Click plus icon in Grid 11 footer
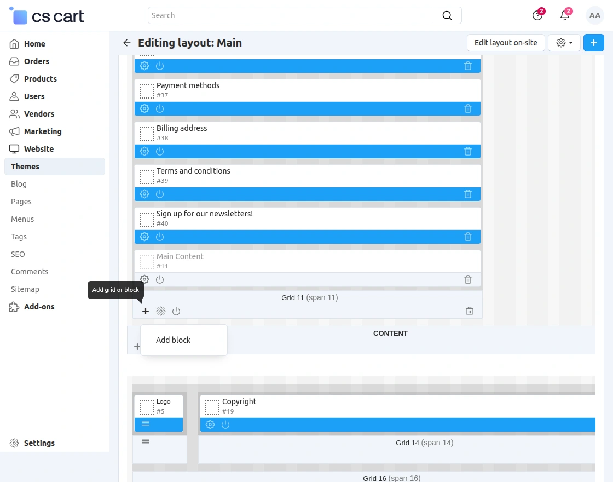 pos(146,311)
